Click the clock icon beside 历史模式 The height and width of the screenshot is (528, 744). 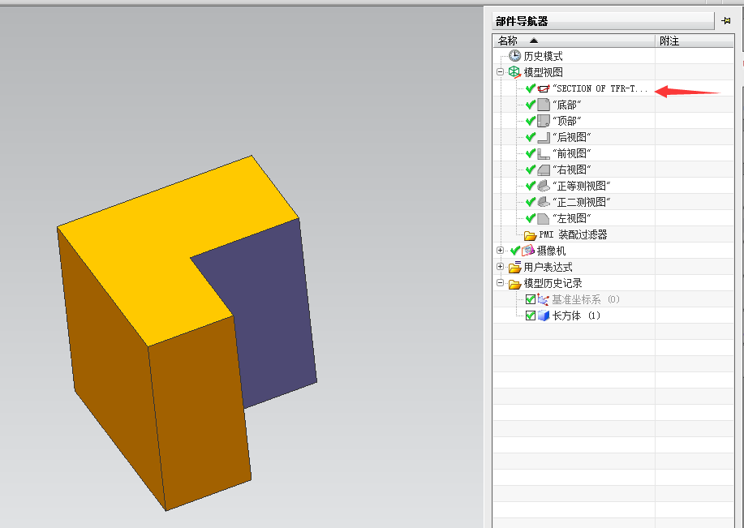[x=515, y=55]
